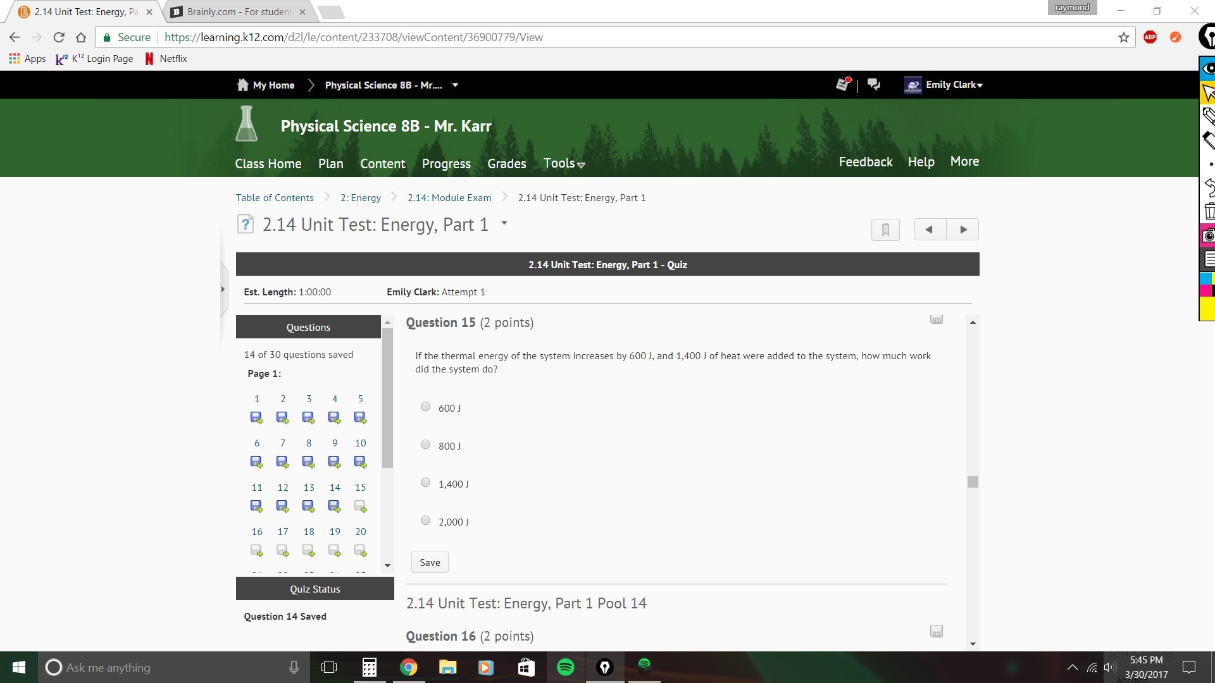The height and width of the screenshot is (683, 1215).
Task: Click saved icon under question 7
Action: tap(282, 462)
